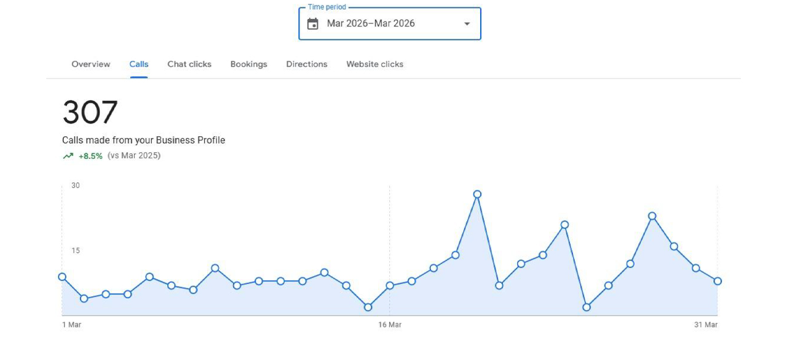Open the Chat clicks tab
The height and width of the screenshot is (351, 787).
(x=189, y=64)
